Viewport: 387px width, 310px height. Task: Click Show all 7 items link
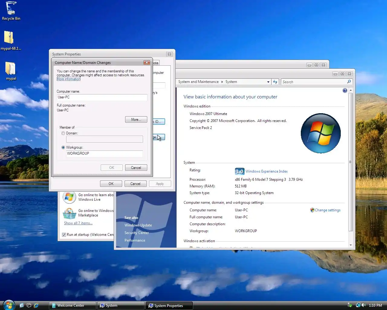[x=78, y=223]
